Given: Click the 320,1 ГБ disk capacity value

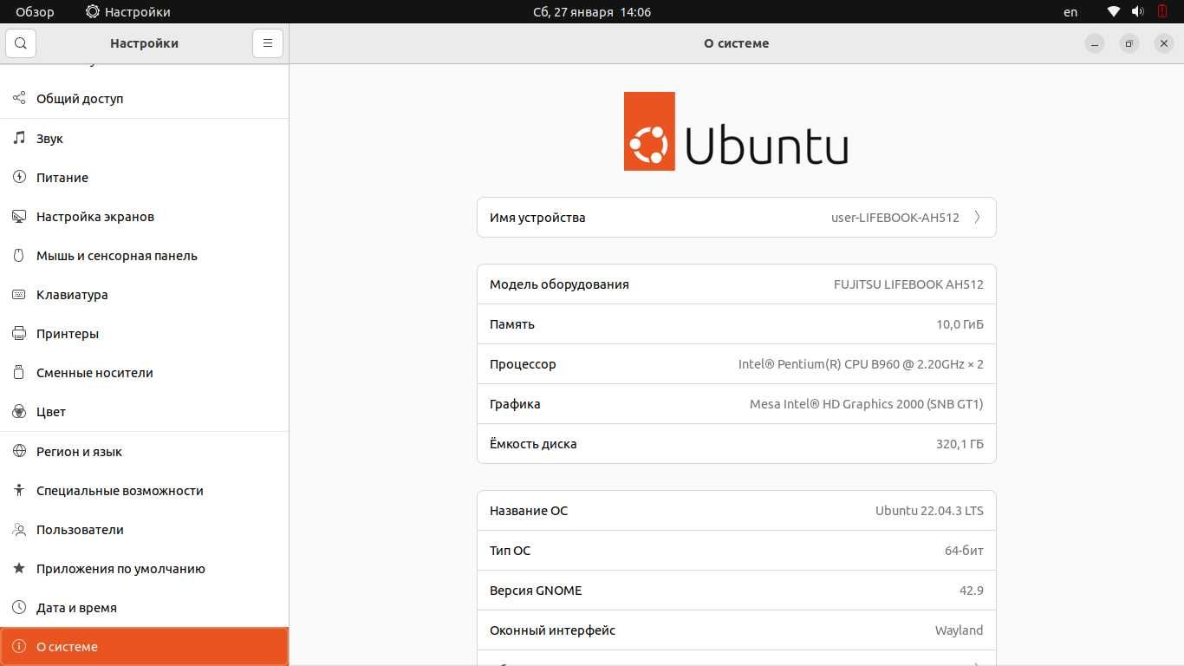Looking at the screenshot, I should point(960,443).
